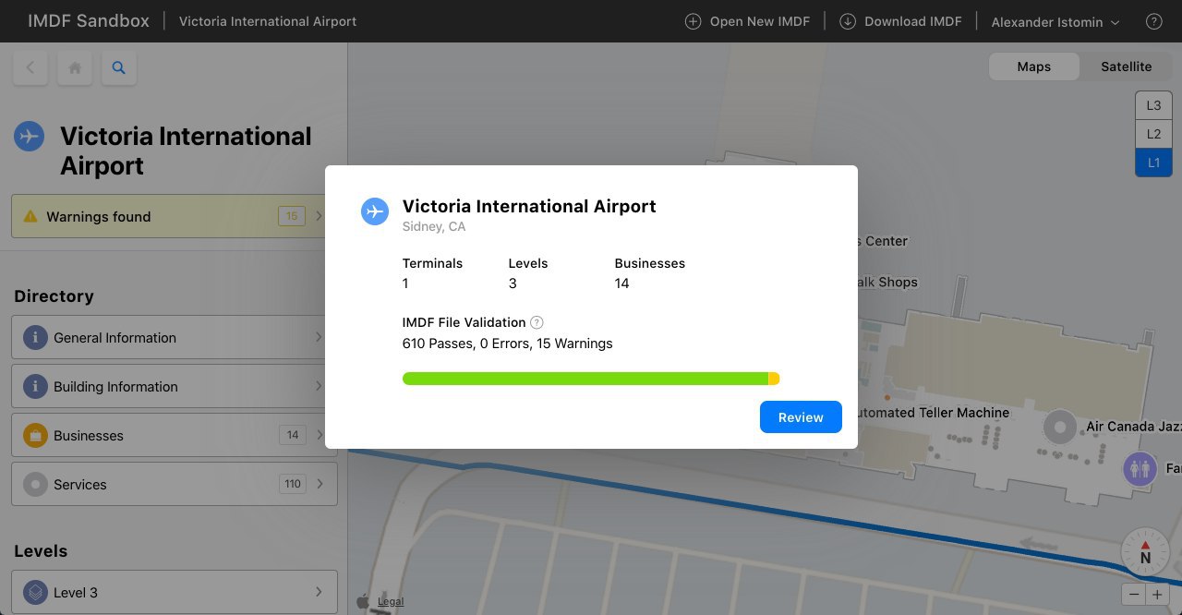Click the compass north indicator
Image resolution: width=1182 pixels, height=615 pixels.
point(1145,552)
